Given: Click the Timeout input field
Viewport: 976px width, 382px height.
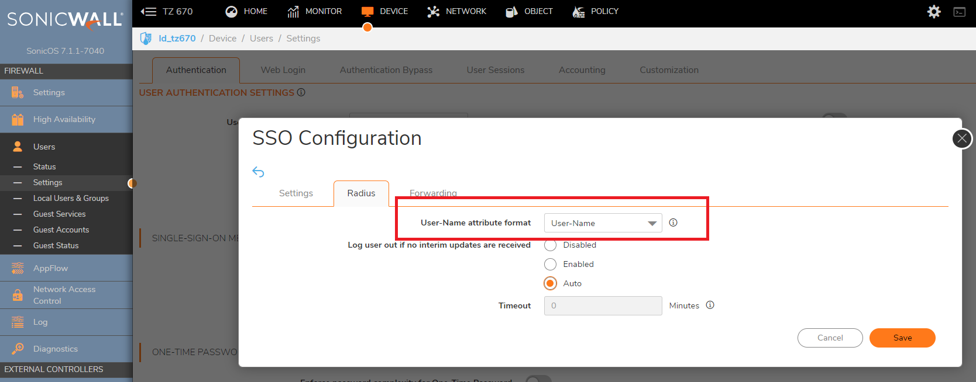Looking at the screenshot, I should pos(603,305).
